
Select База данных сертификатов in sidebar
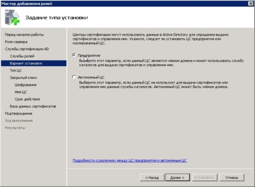pos(33,106)
